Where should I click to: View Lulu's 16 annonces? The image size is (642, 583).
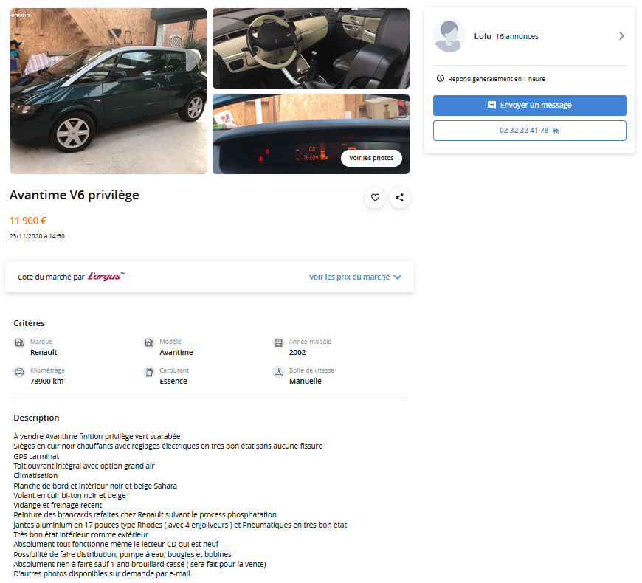pyautogui.click(x=517, y=36)
